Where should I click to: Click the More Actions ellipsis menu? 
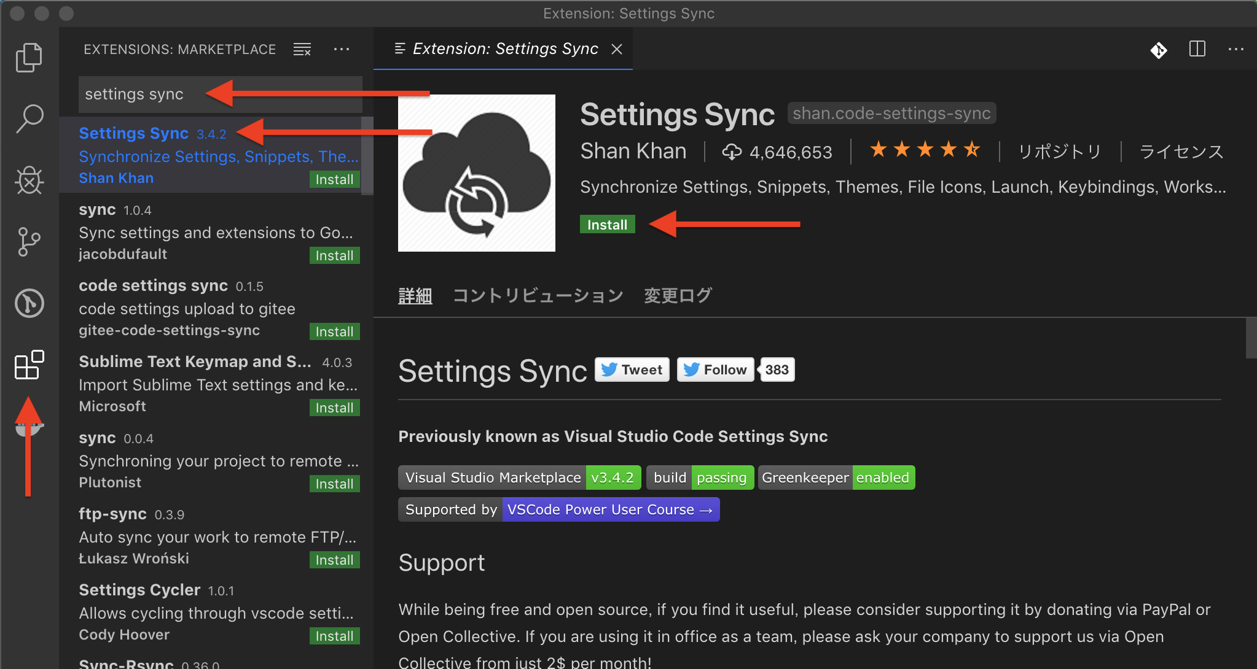342,48
